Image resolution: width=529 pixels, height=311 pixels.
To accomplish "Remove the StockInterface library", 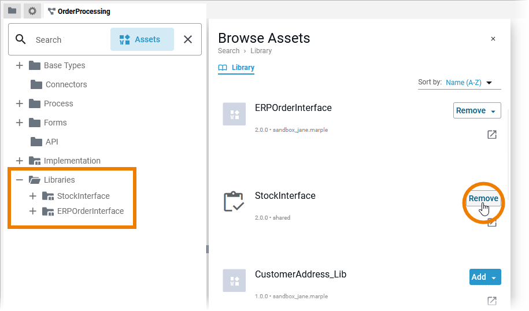I will 483,198.
